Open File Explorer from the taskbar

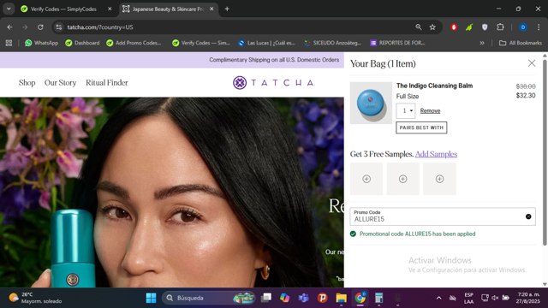[x=342, y=298]
